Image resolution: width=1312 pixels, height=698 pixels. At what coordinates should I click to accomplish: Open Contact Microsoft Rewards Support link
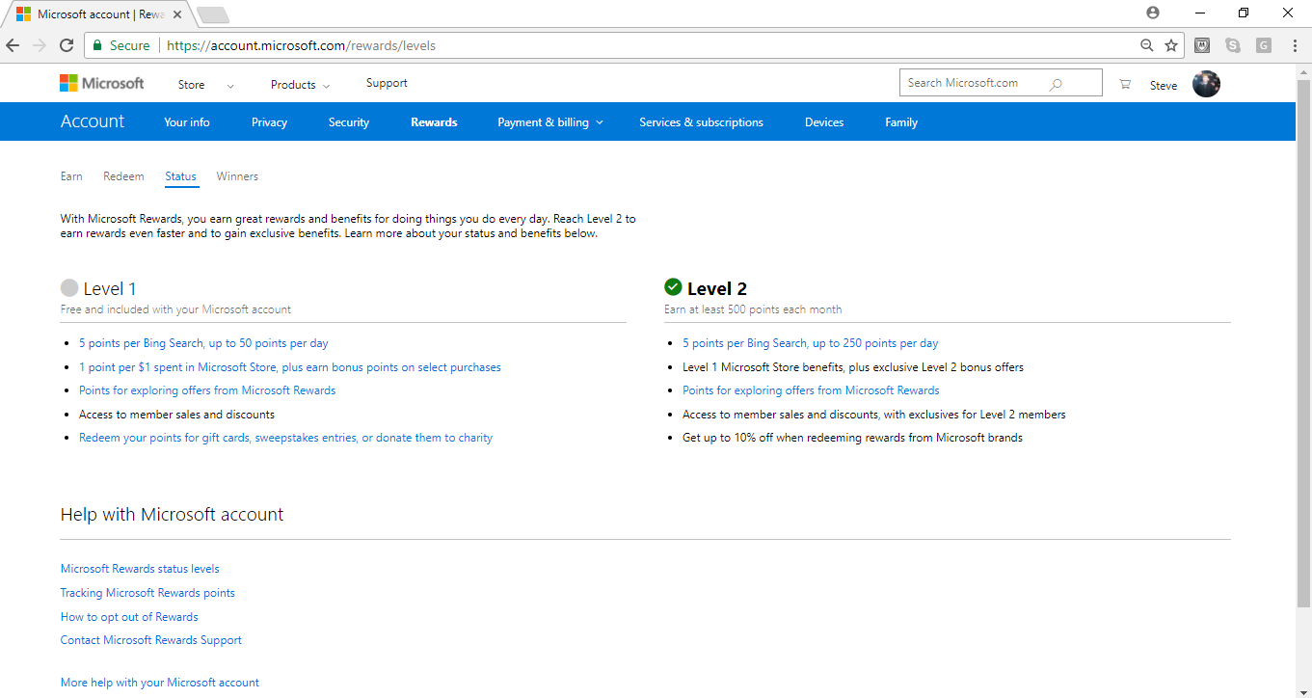point(151,640)
